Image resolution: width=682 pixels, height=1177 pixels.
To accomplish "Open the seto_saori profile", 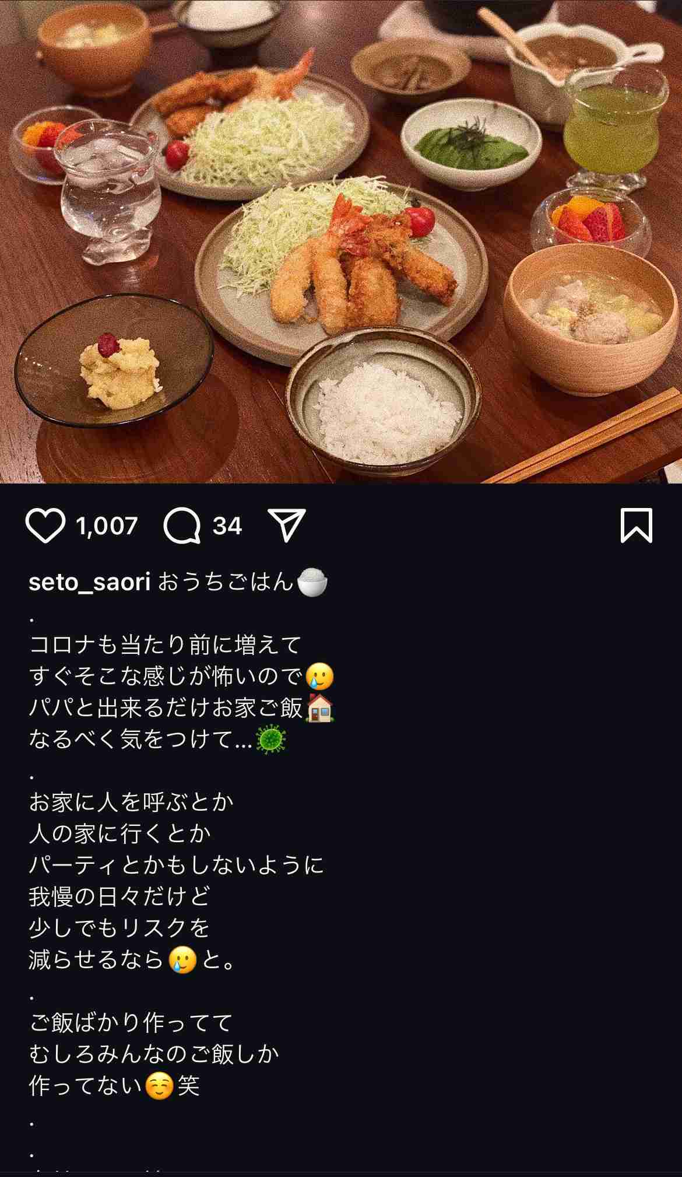I will click(x=90, y=582).
